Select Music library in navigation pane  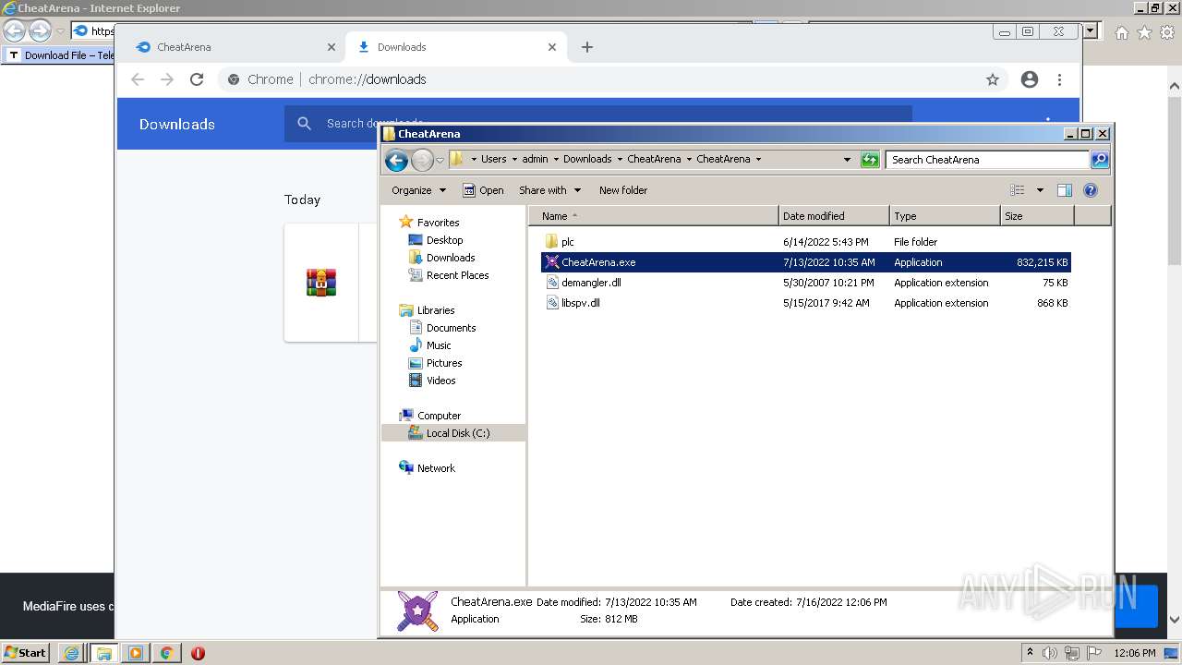coord(439,345)
